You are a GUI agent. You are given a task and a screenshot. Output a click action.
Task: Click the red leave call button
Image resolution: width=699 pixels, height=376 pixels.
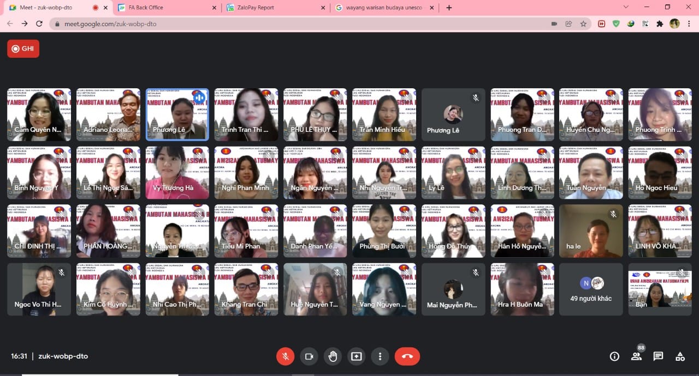pos(407,356)
